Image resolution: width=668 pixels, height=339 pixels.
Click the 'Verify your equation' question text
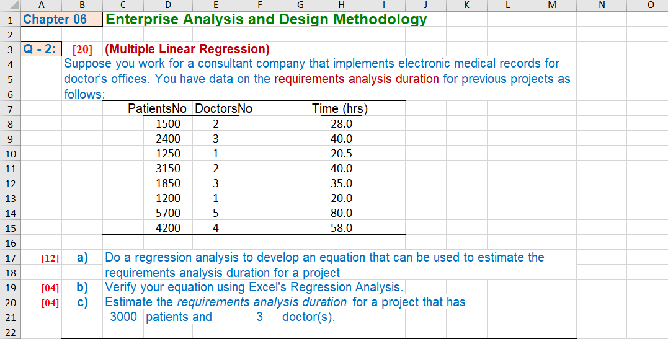click(254, 288)
